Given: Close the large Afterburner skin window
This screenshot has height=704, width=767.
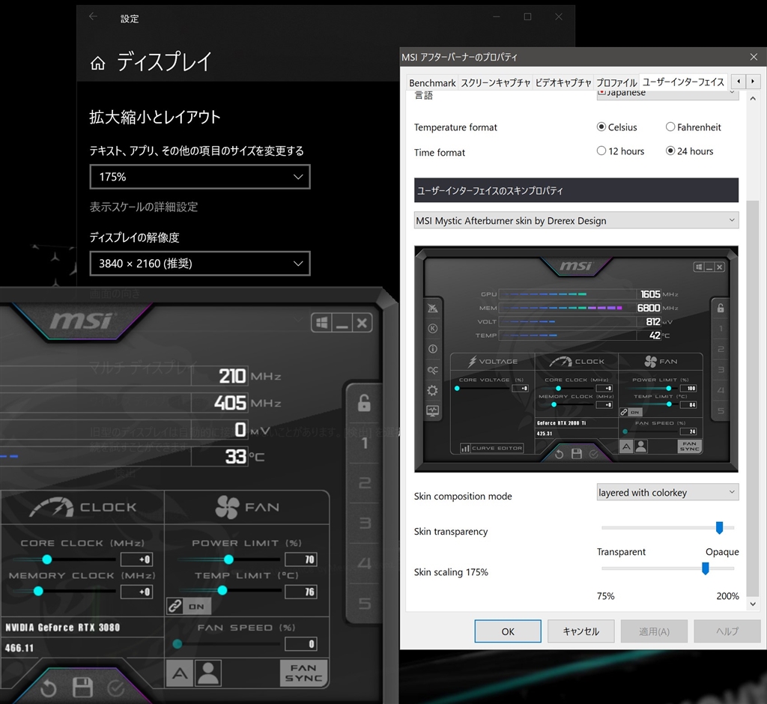Looking at the screenshot, I should point(362,323).
